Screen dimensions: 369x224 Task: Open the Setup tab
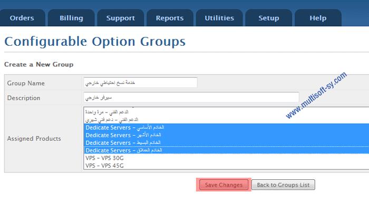coord(269,18)
